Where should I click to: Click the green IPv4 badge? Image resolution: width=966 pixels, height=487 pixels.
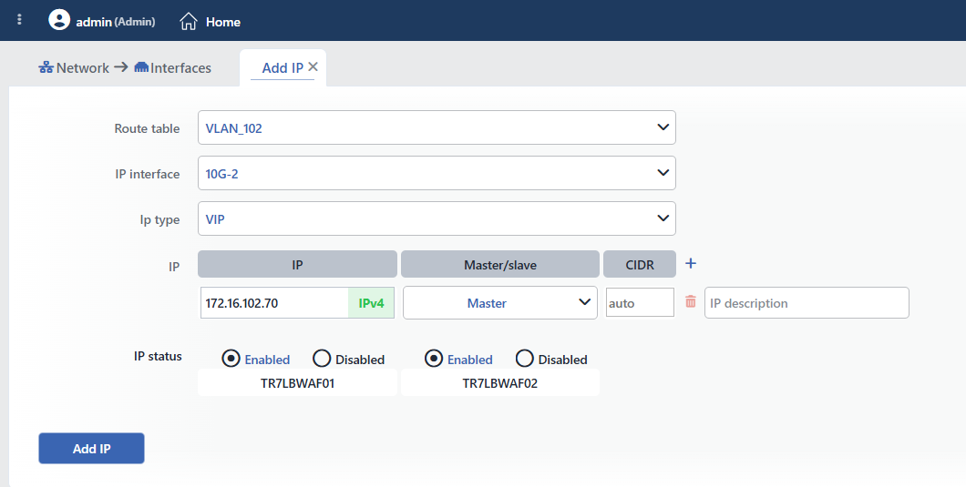coord(371,303)
